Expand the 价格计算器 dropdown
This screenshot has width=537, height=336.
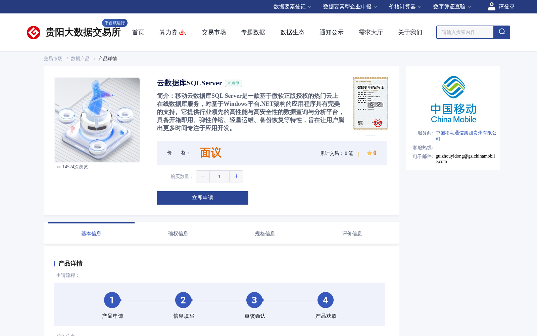405,7
